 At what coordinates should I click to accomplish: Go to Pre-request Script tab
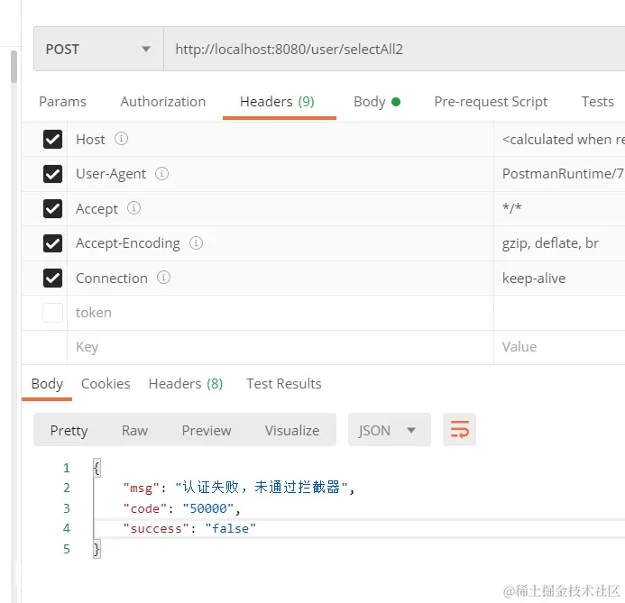coord(491,102)
